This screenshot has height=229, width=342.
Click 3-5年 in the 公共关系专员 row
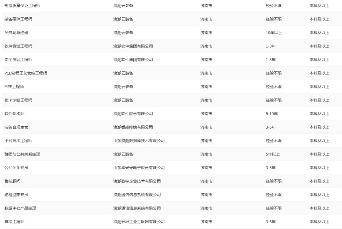(270, 168)
